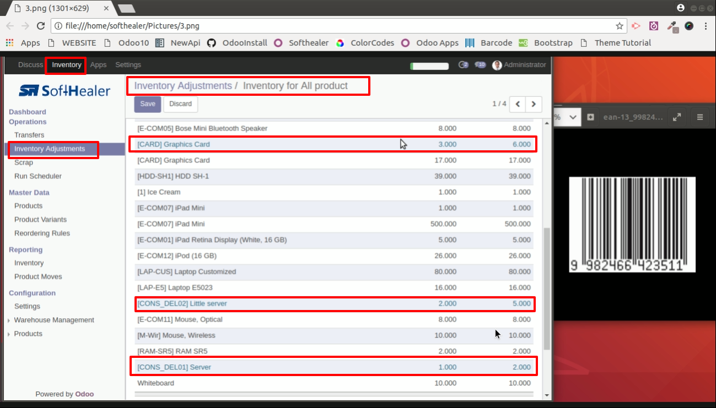Bookmark this page with the star icon
Viewport: 716px width, 408px height.
pyautogui.click(x=620, y=26)
